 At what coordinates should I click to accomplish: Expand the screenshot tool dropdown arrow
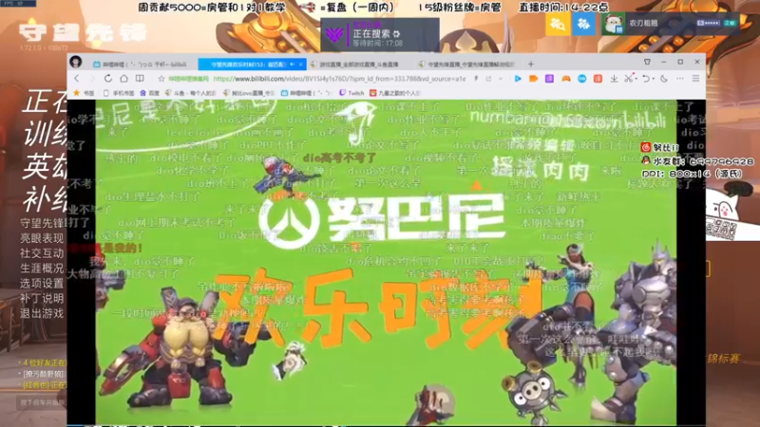tap(636, 79)
